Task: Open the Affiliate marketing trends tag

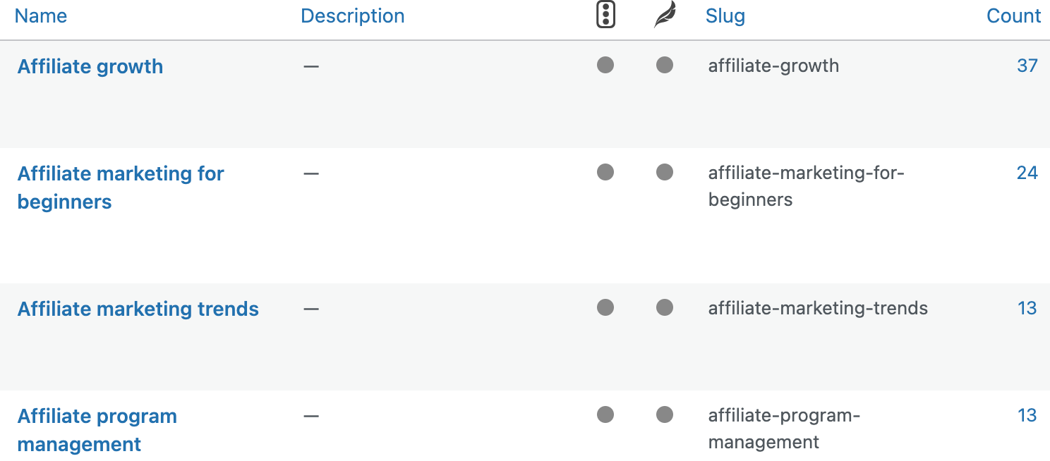Action: click(138, 309)
